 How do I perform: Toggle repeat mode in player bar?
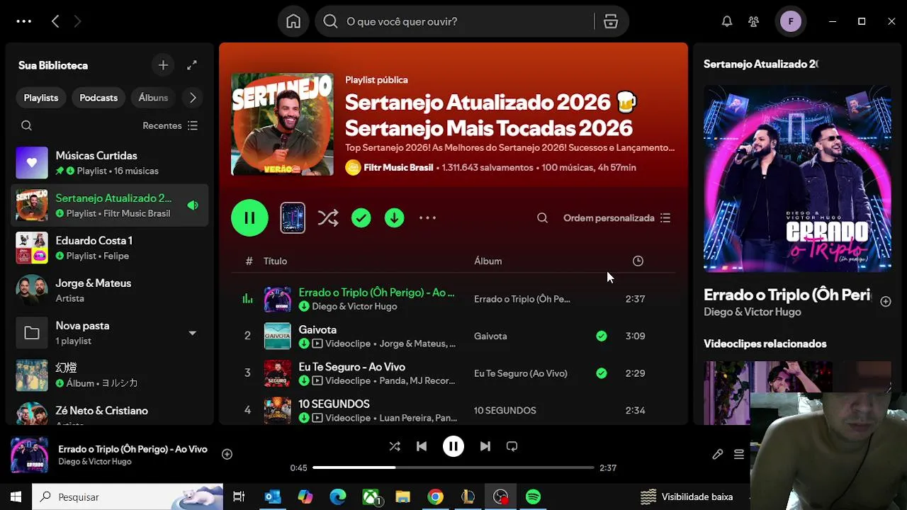point(512,446)
